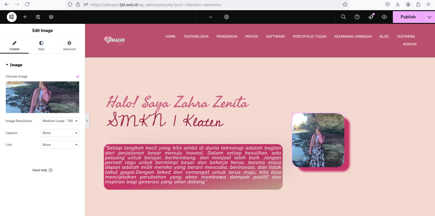The height and width of the screenshot is (216, 435).
Task: Open page settings gear icon
Action: pyautogui.click(x=226, y=17)
